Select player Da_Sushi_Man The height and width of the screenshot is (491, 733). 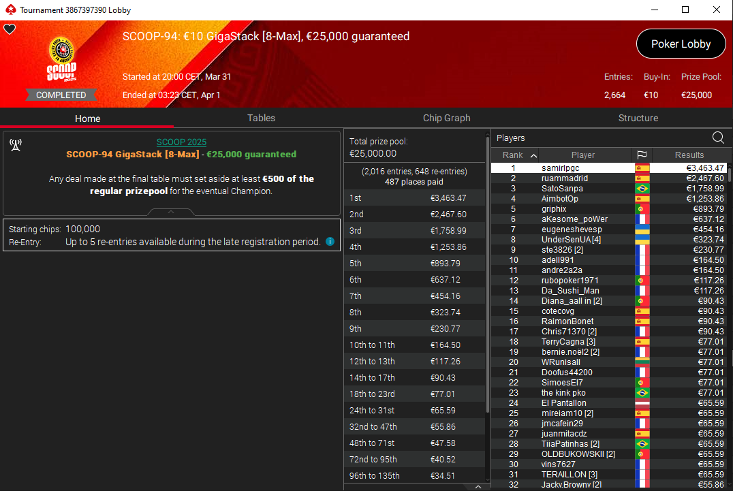click(x=608, y=291)
